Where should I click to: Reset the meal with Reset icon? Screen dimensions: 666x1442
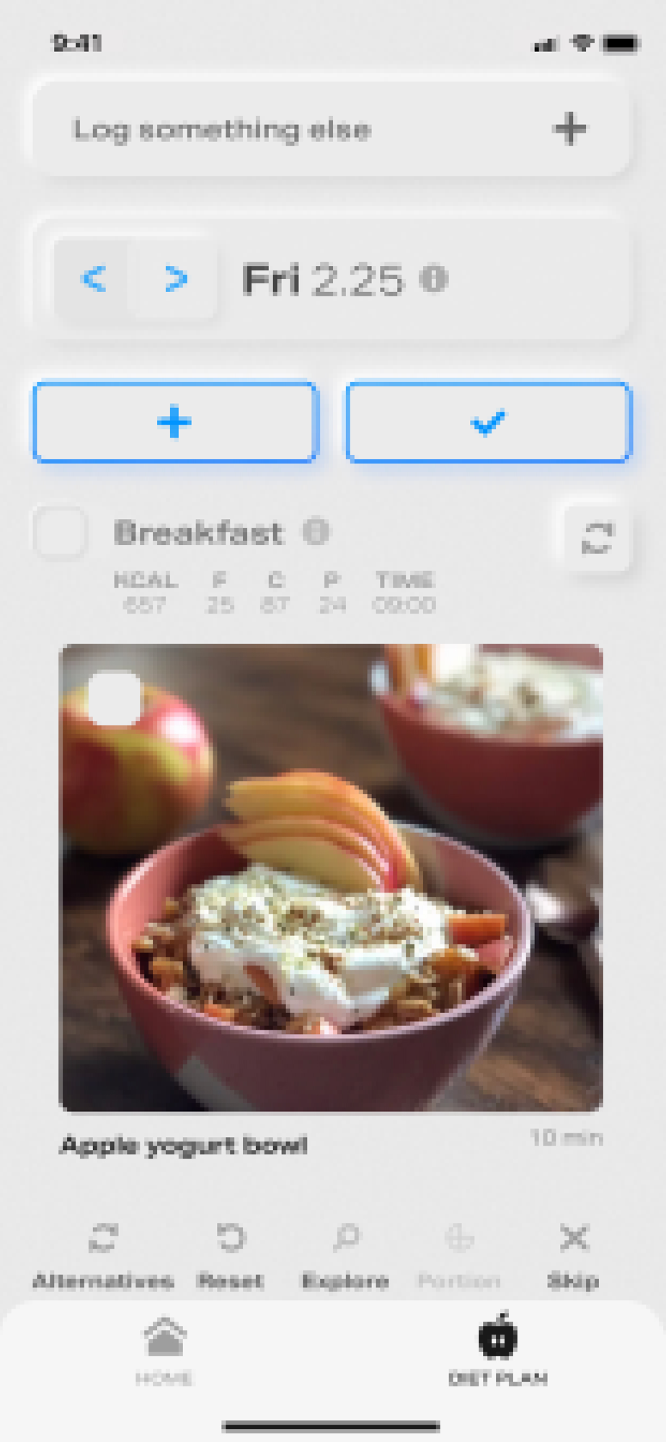coord(231,1255)
